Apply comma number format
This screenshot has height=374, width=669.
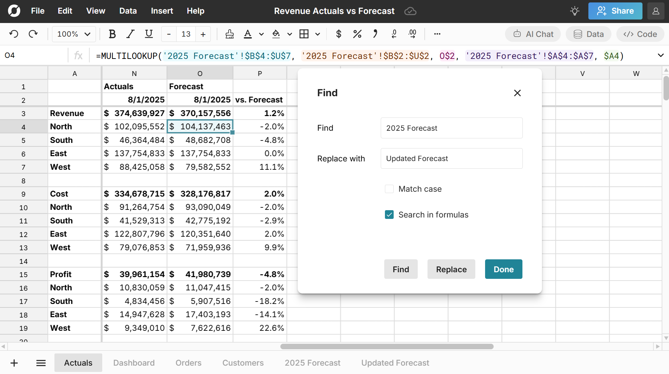375,34
